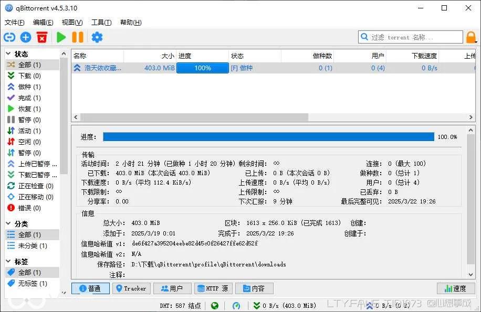
Task: Click the torrent list scroll right arrow
Action: click(471, 117)
